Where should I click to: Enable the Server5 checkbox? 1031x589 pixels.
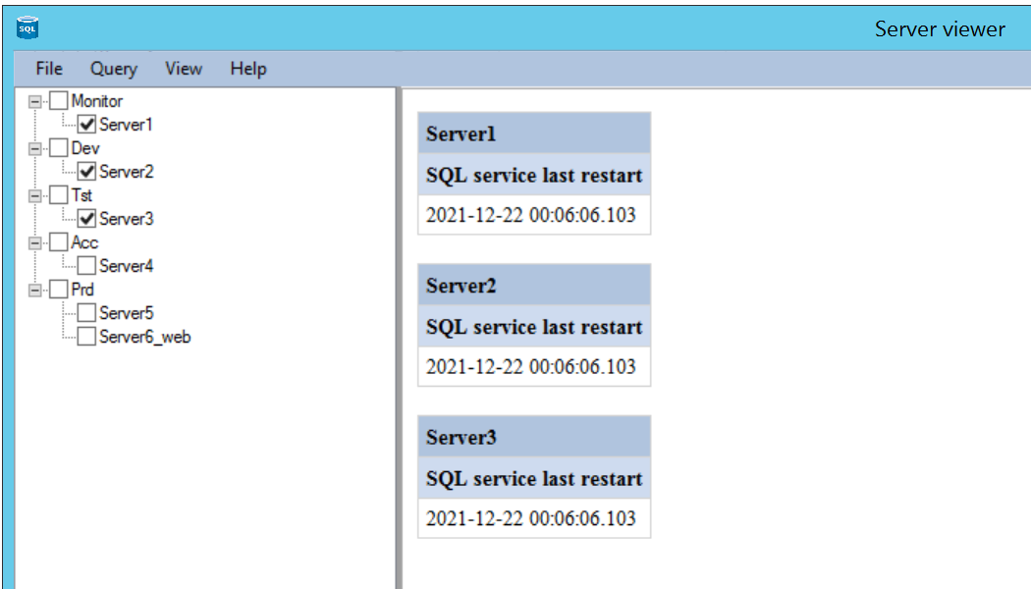[86, 313]
